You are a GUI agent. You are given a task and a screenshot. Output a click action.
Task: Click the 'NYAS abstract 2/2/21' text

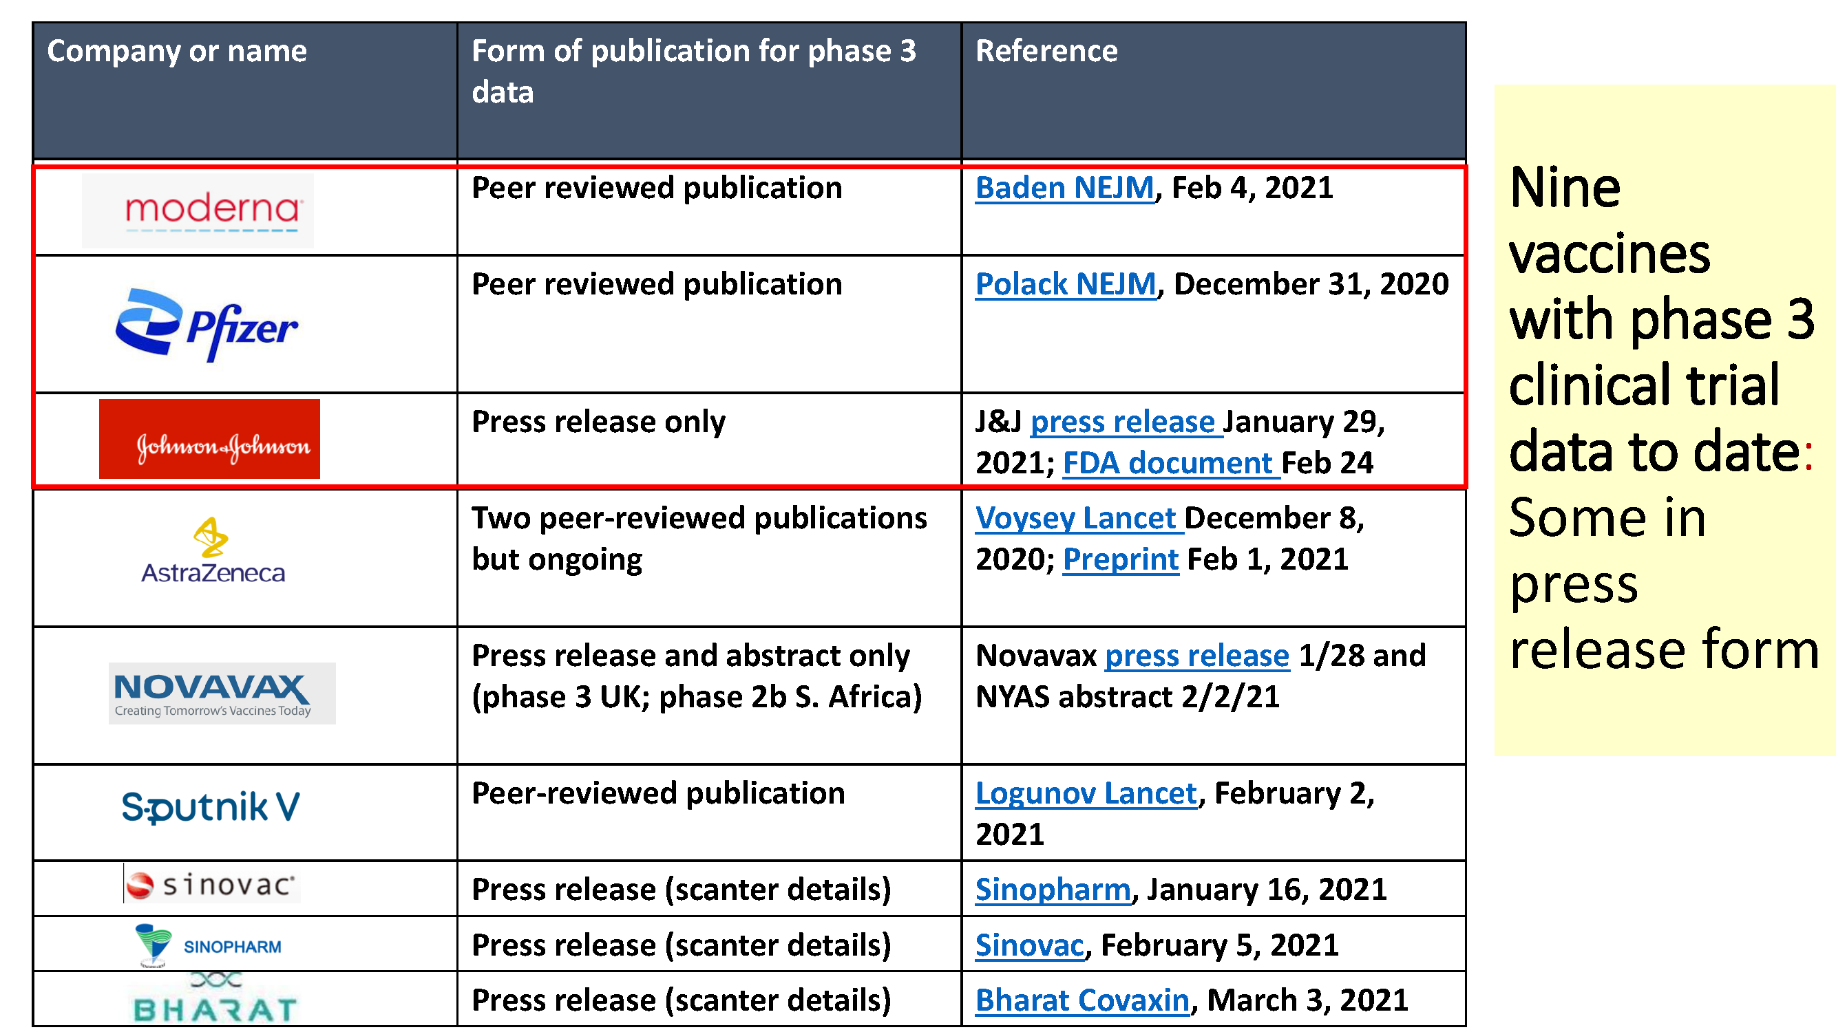[x=1128, y=696]
